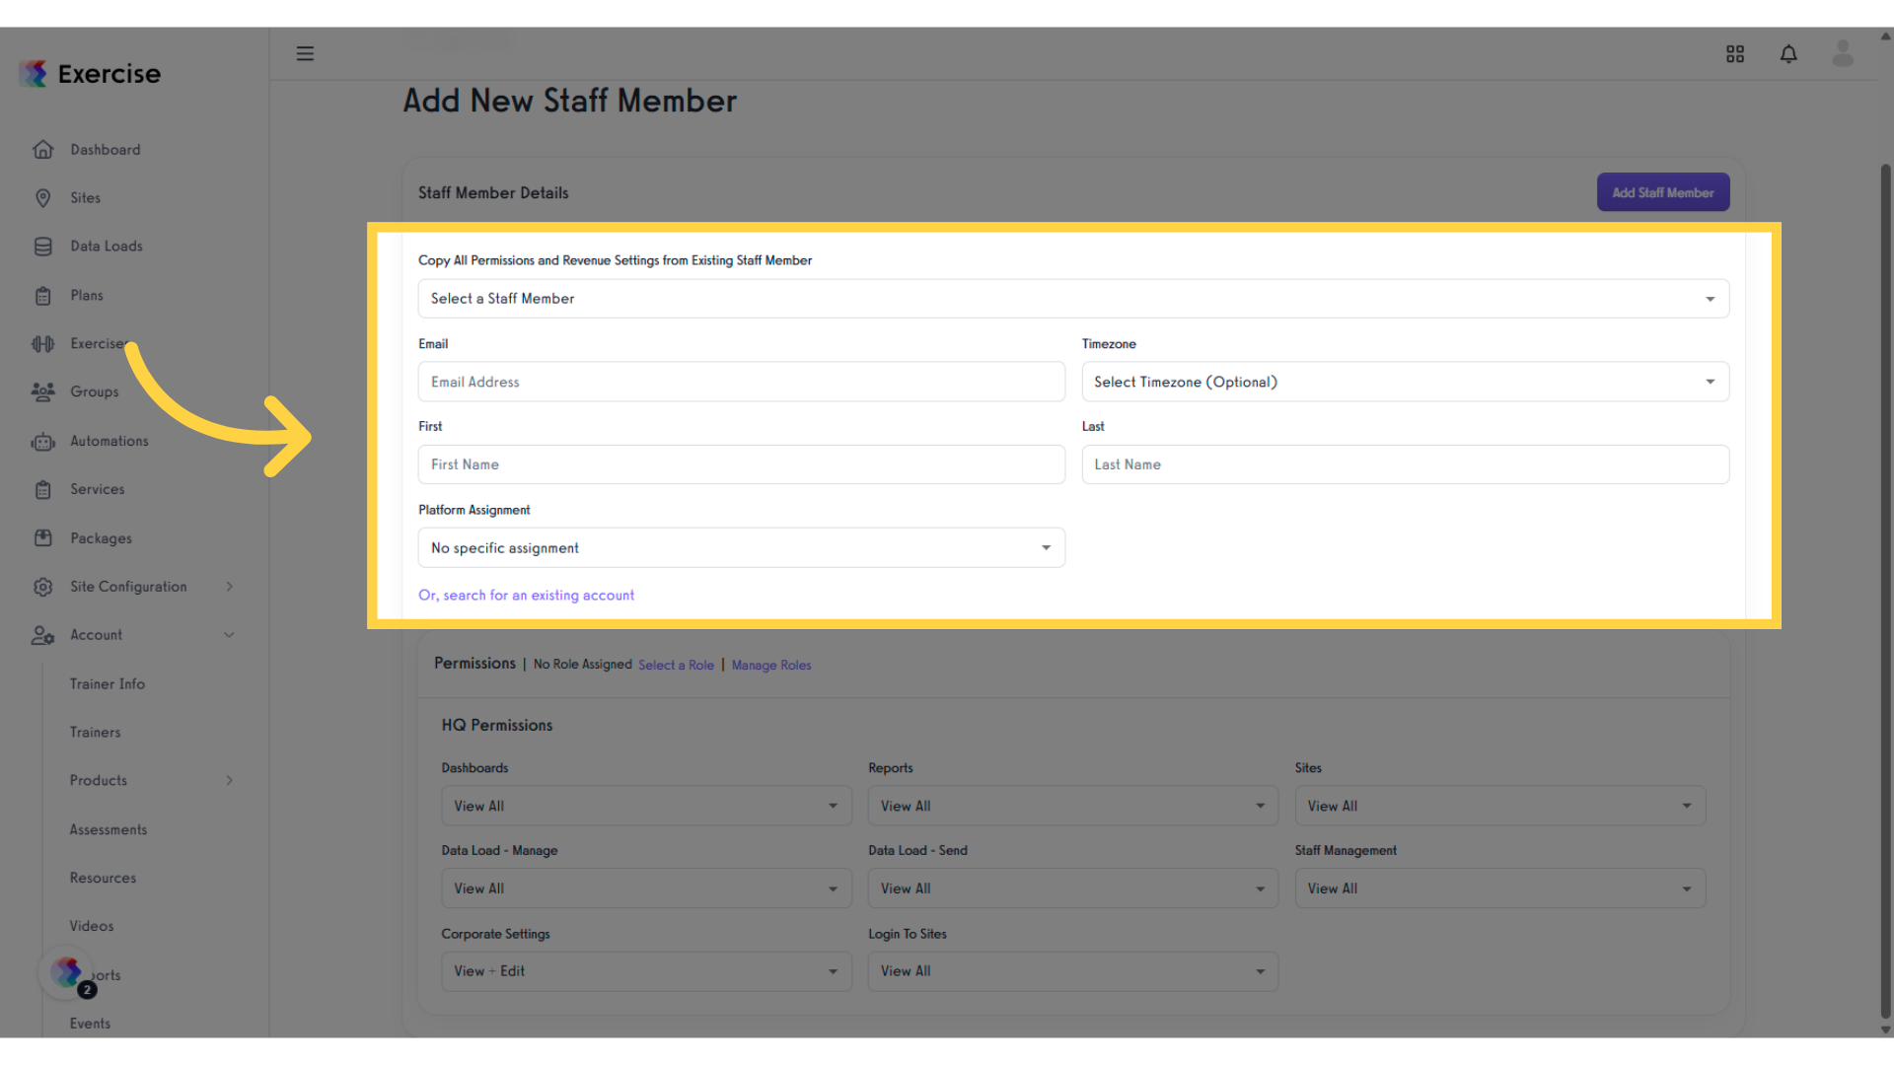Navigate to Plans
The height and width of the screenshot is (1065, 1894).
tap(87, 296)
